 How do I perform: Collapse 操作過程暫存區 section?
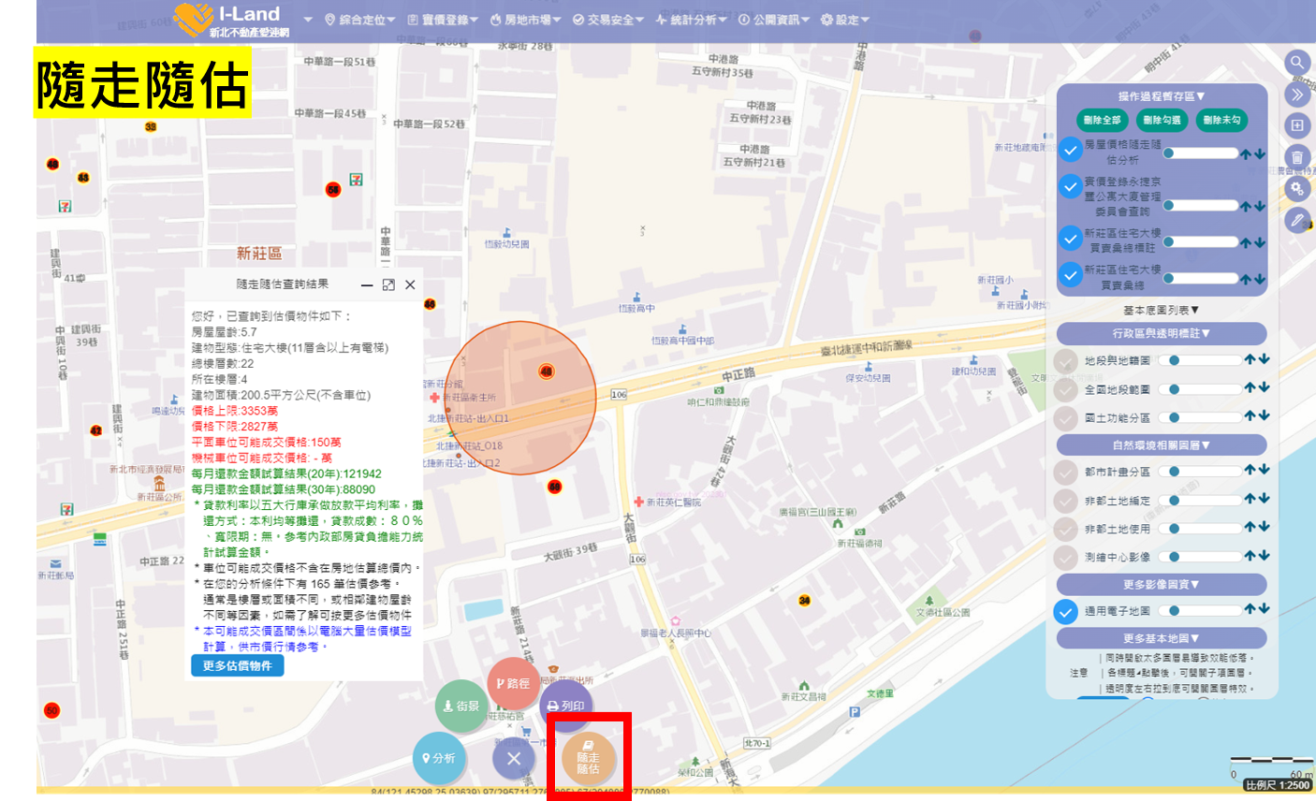click(x=1161, y=96)
